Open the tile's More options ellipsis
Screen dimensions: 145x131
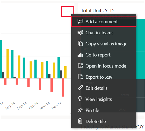pos(68,11)
